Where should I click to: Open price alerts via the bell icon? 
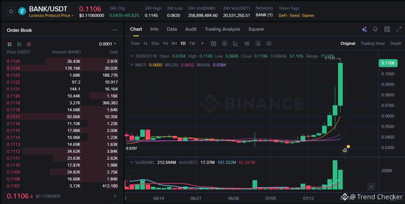(x=375, y=29)
